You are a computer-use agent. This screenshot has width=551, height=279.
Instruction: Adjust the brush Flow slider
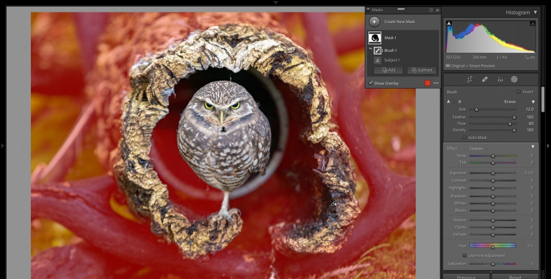[493, 124]
